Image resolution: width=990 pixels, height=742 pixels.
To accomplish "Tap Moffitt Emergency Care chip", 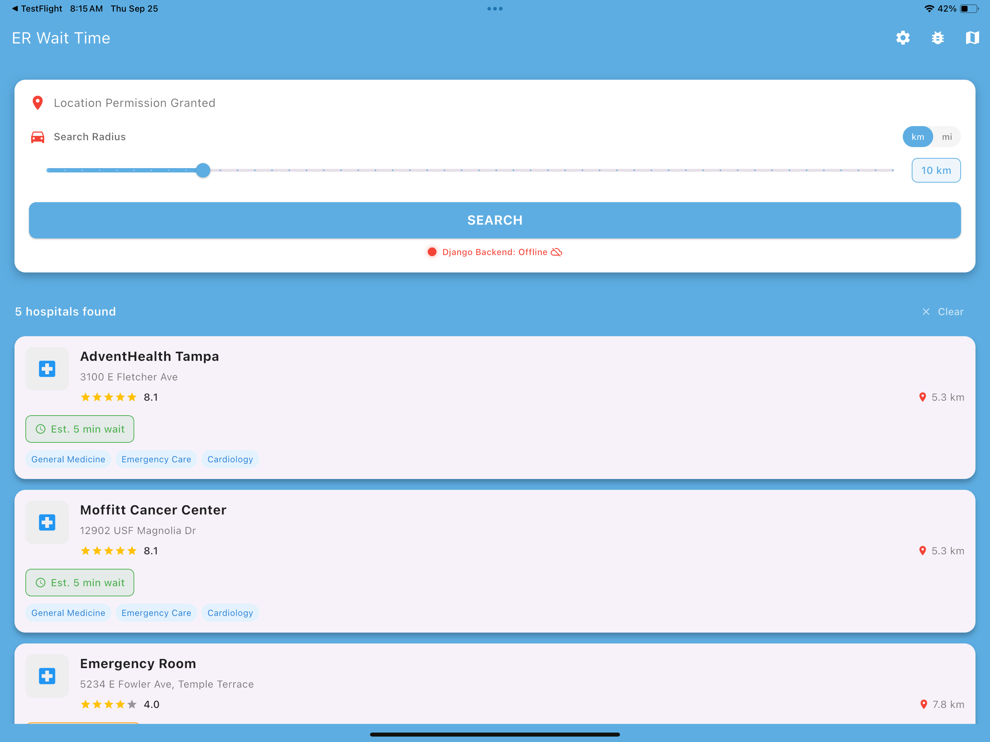I will (x=156, y=613).
